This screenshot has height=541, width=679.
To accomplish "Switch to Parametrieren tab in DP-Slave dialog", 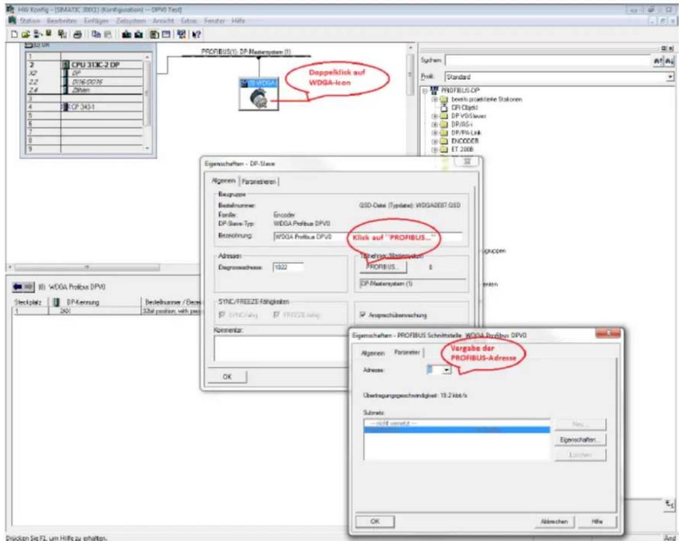I will [x=259, y=182].
